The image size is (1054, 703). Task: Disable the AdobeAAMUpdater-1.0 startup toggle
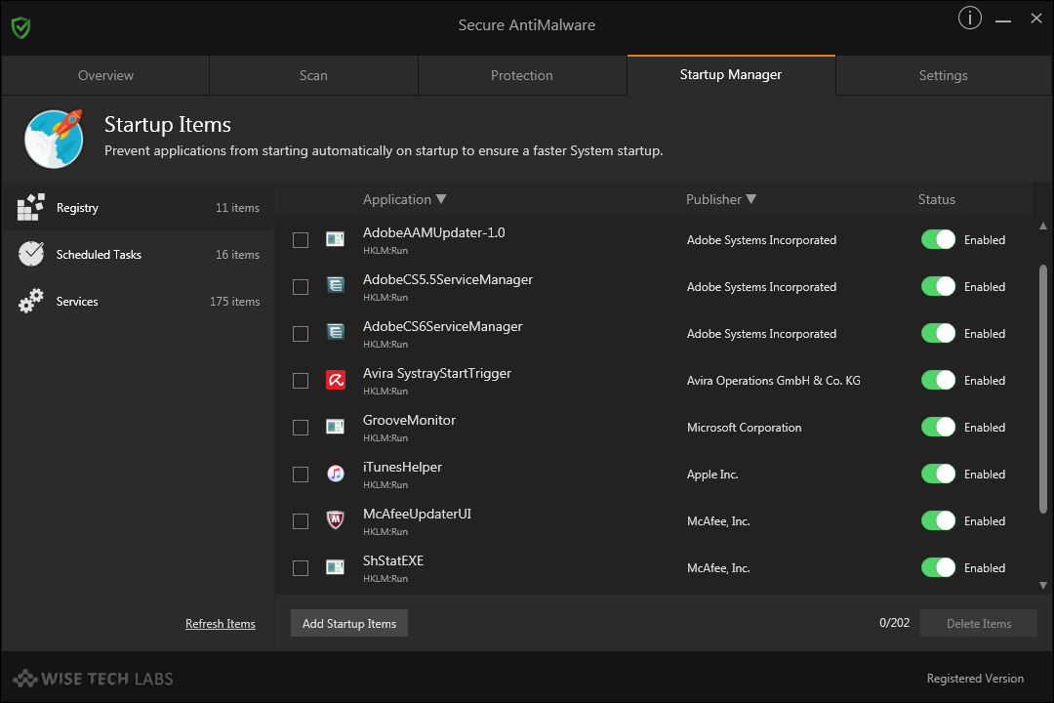[x=938, y=239]
